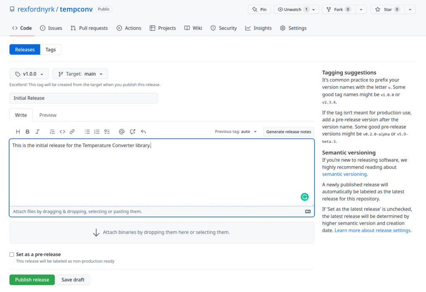Open the semantic versioning link

[345, 174]
